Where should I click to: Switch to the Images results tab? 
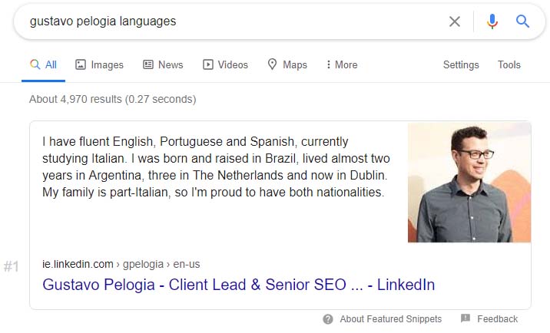coord(99,64)
